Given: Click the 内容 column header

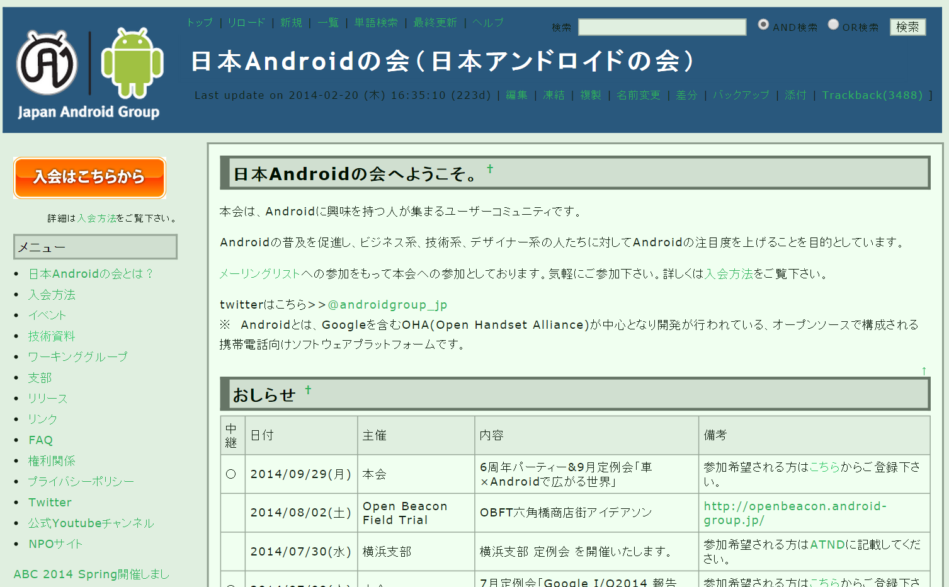Looking at the screenshot, I should (x=586, y=435).
